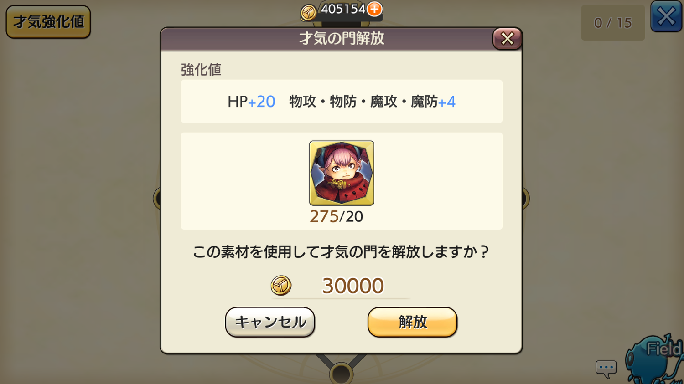Click the キャンセル button
Image resolution: width=684 pixels, height=384 pixels.
pos(270,322)
